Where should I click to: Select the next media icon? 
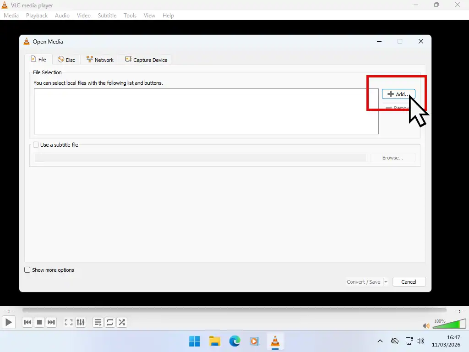[51, 322]
